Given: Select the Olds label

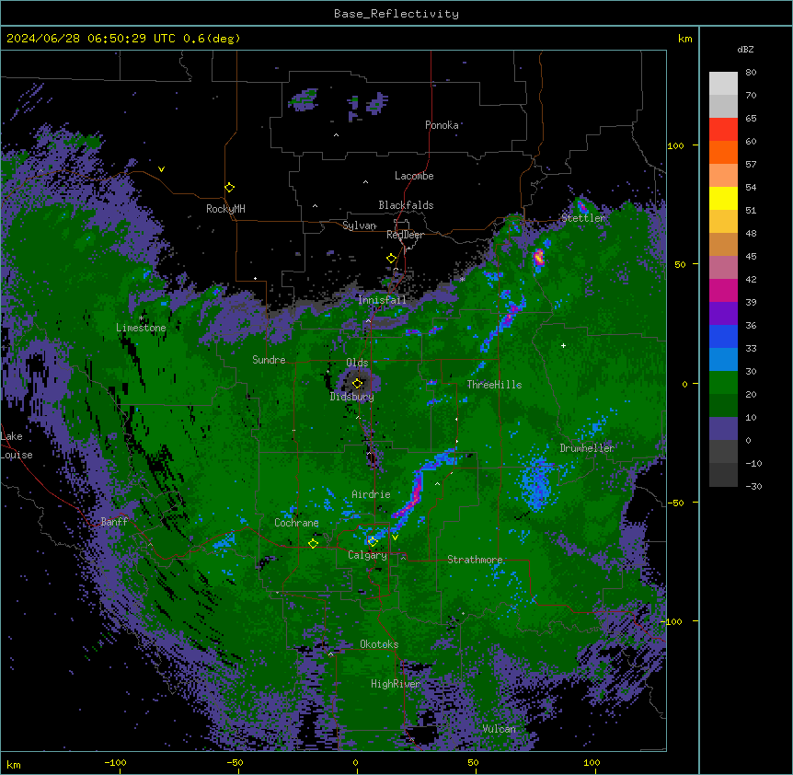Looking at the screenshot, I should (x=357, y=363).
